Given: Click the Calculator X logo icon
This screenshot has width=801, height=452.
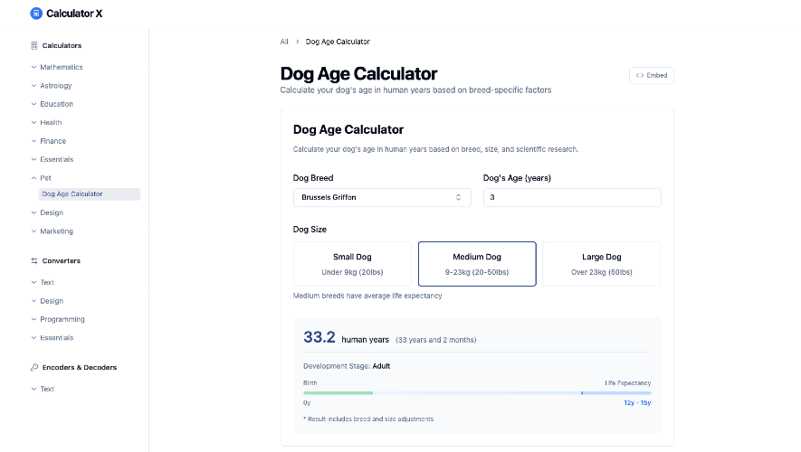Looking at the screenshot, I should tap(36, 14).
